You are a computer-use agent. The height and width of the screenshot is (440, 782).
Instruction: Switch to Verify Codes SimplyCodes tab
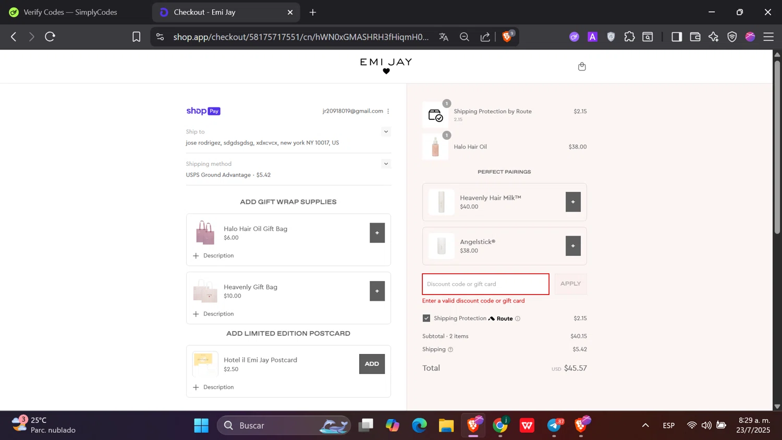click(70, 12)
